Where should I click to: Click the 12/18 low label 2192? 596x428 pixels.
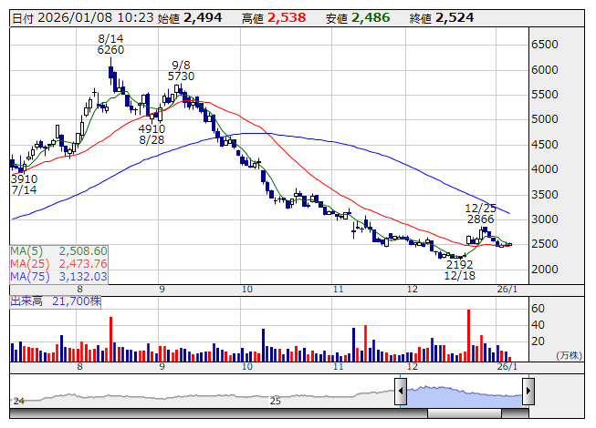click(459, 263)
